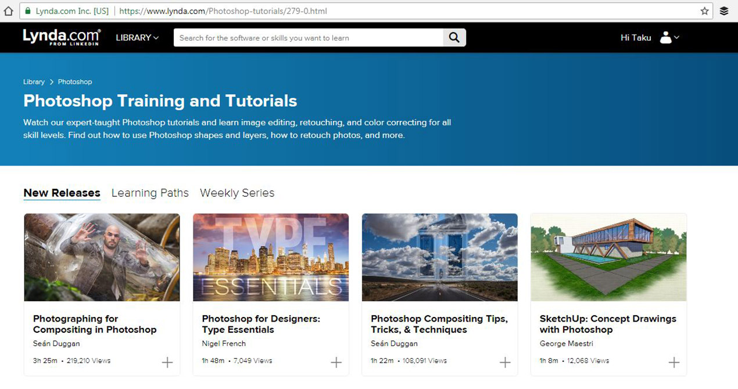Click the 108,091 Views text
The image size is (738, 389).
[x=425, y=361]
